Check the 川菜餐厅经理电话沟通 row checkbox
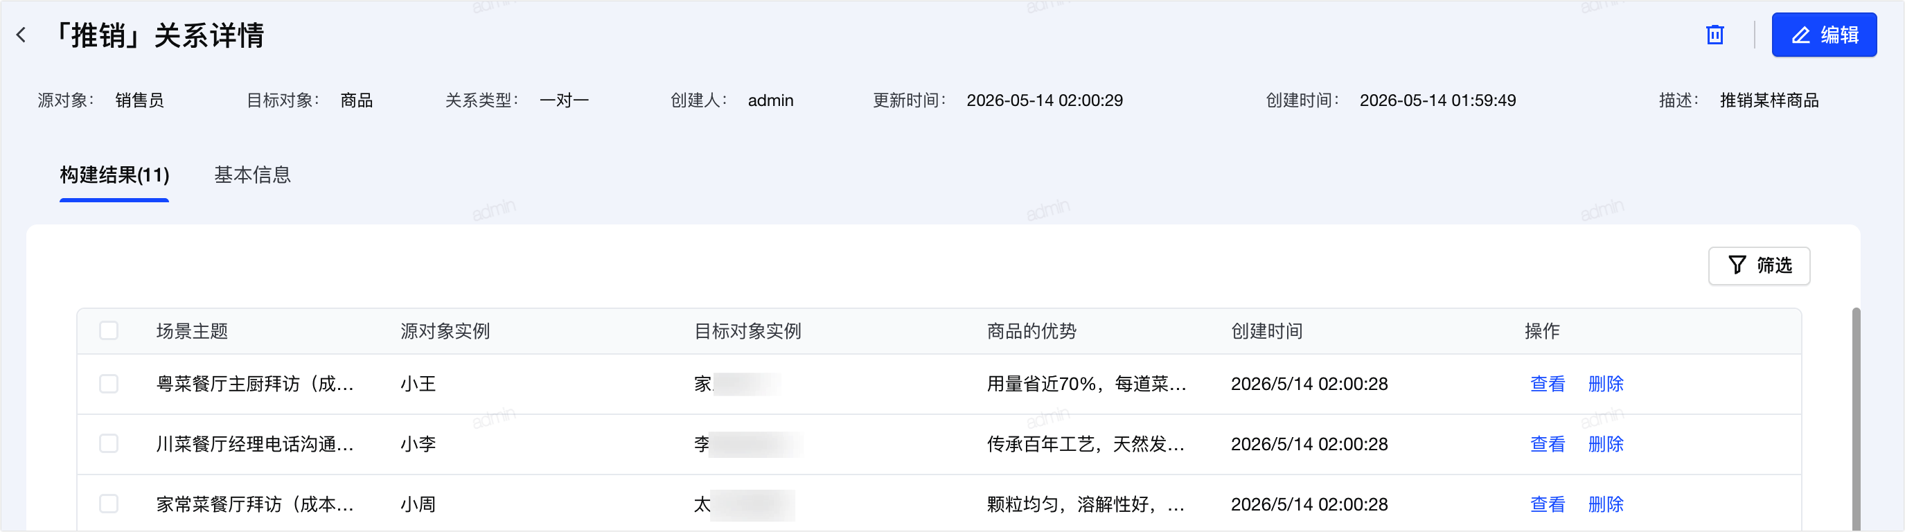 click(109, 443)
